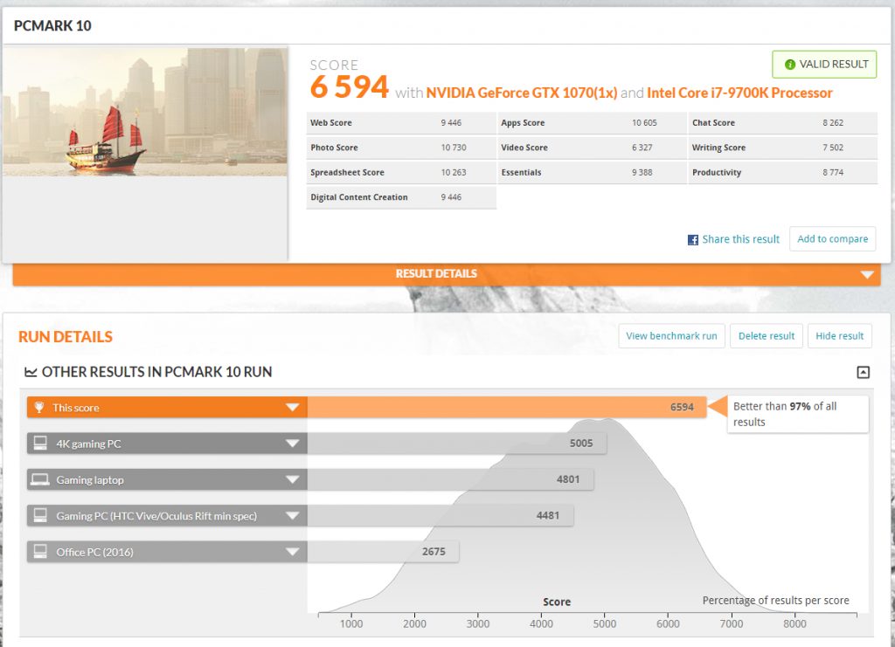Click the Spreadsheet Score label
The height and width of the screenshot is (647, 895).
coord(347,172)
